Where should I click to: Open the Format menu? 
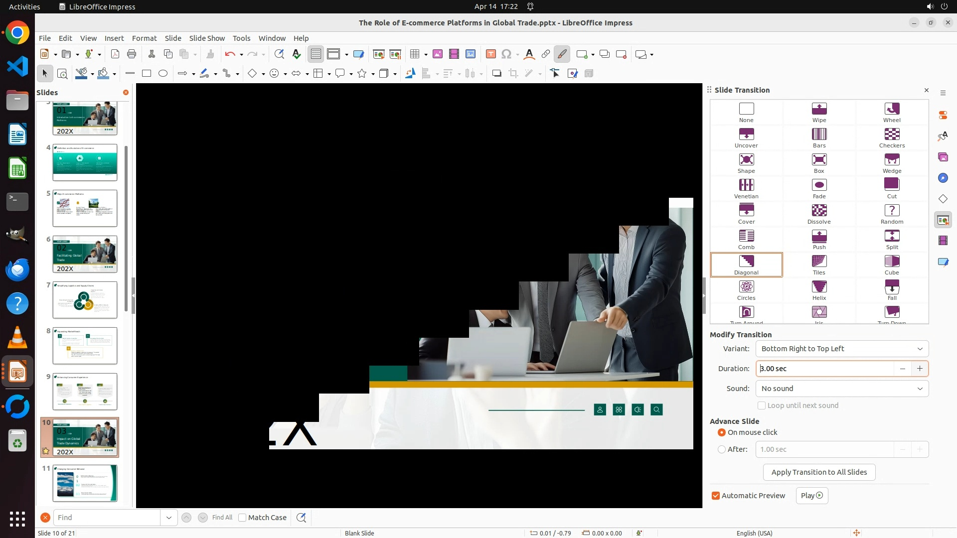click(x=144, y=38)
